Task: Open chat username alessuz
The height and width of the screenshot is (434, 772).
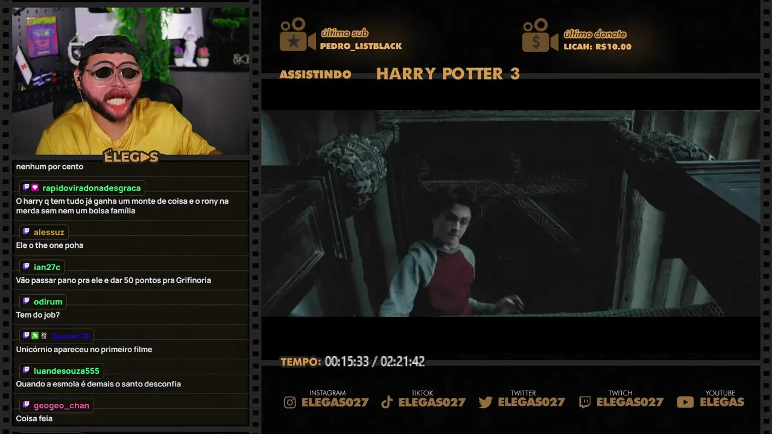Action: click(x=49, y=232)
